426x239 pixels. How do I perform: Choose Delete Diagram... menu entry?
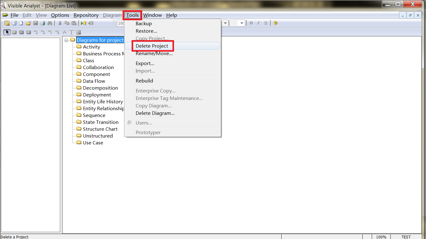click(173, 113)
